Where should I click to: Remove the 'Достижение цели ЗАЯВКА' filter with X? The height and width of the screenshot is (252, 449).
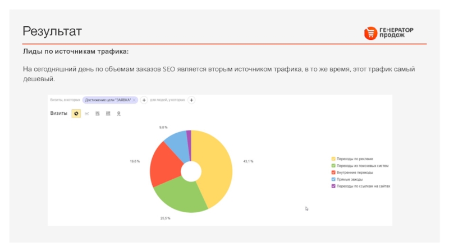(134, 100)
